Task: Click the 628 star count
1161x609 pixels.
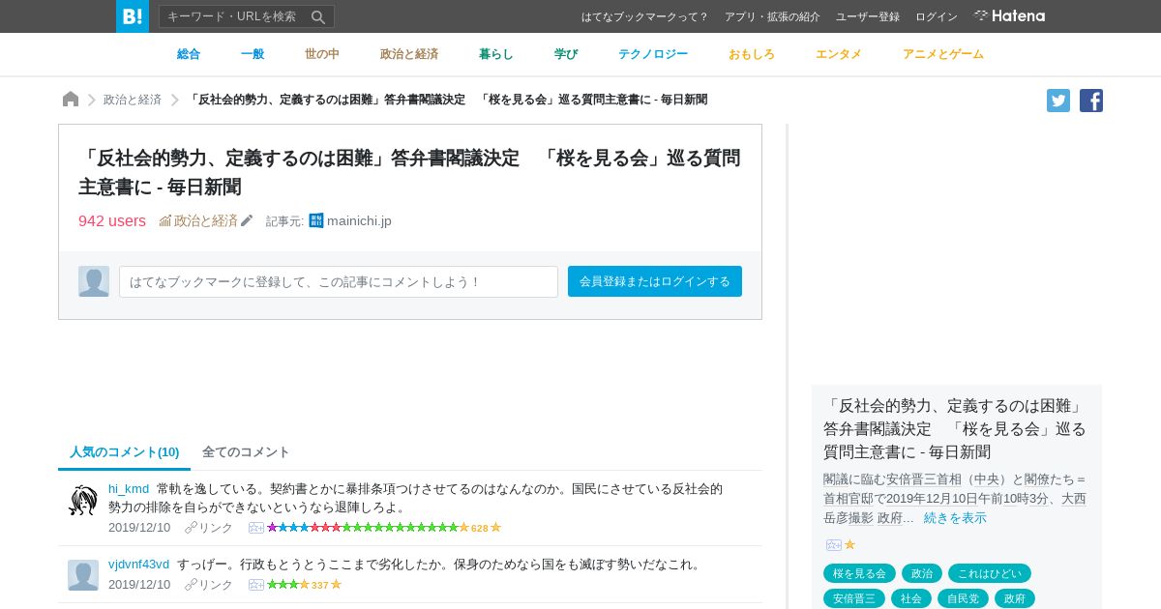Action: [x=479, y=529]
